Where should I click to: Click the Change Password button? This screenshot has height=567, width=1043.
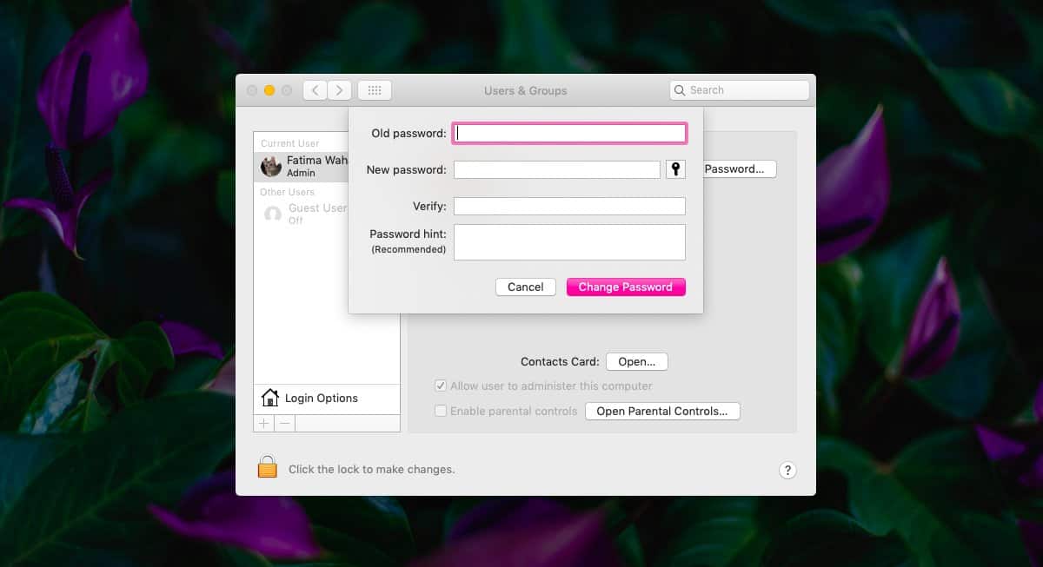[x=626, y=287]
